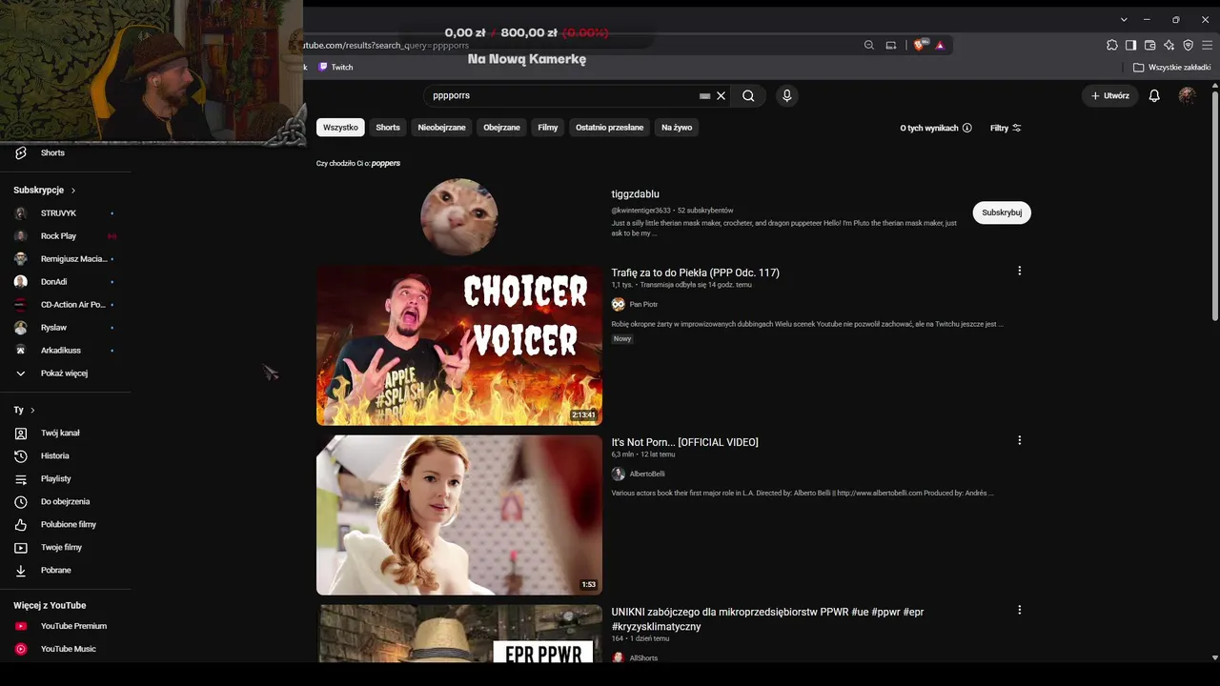
Task: Open the tiggzdablu channel name
Action: coord(636,194)
